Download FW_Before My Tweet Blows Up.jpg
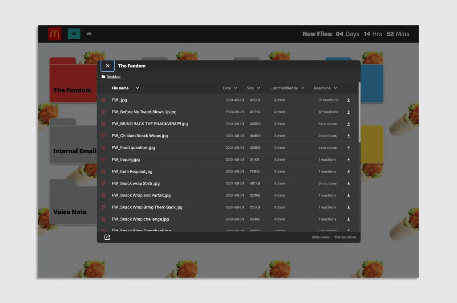 pos(349,112)
